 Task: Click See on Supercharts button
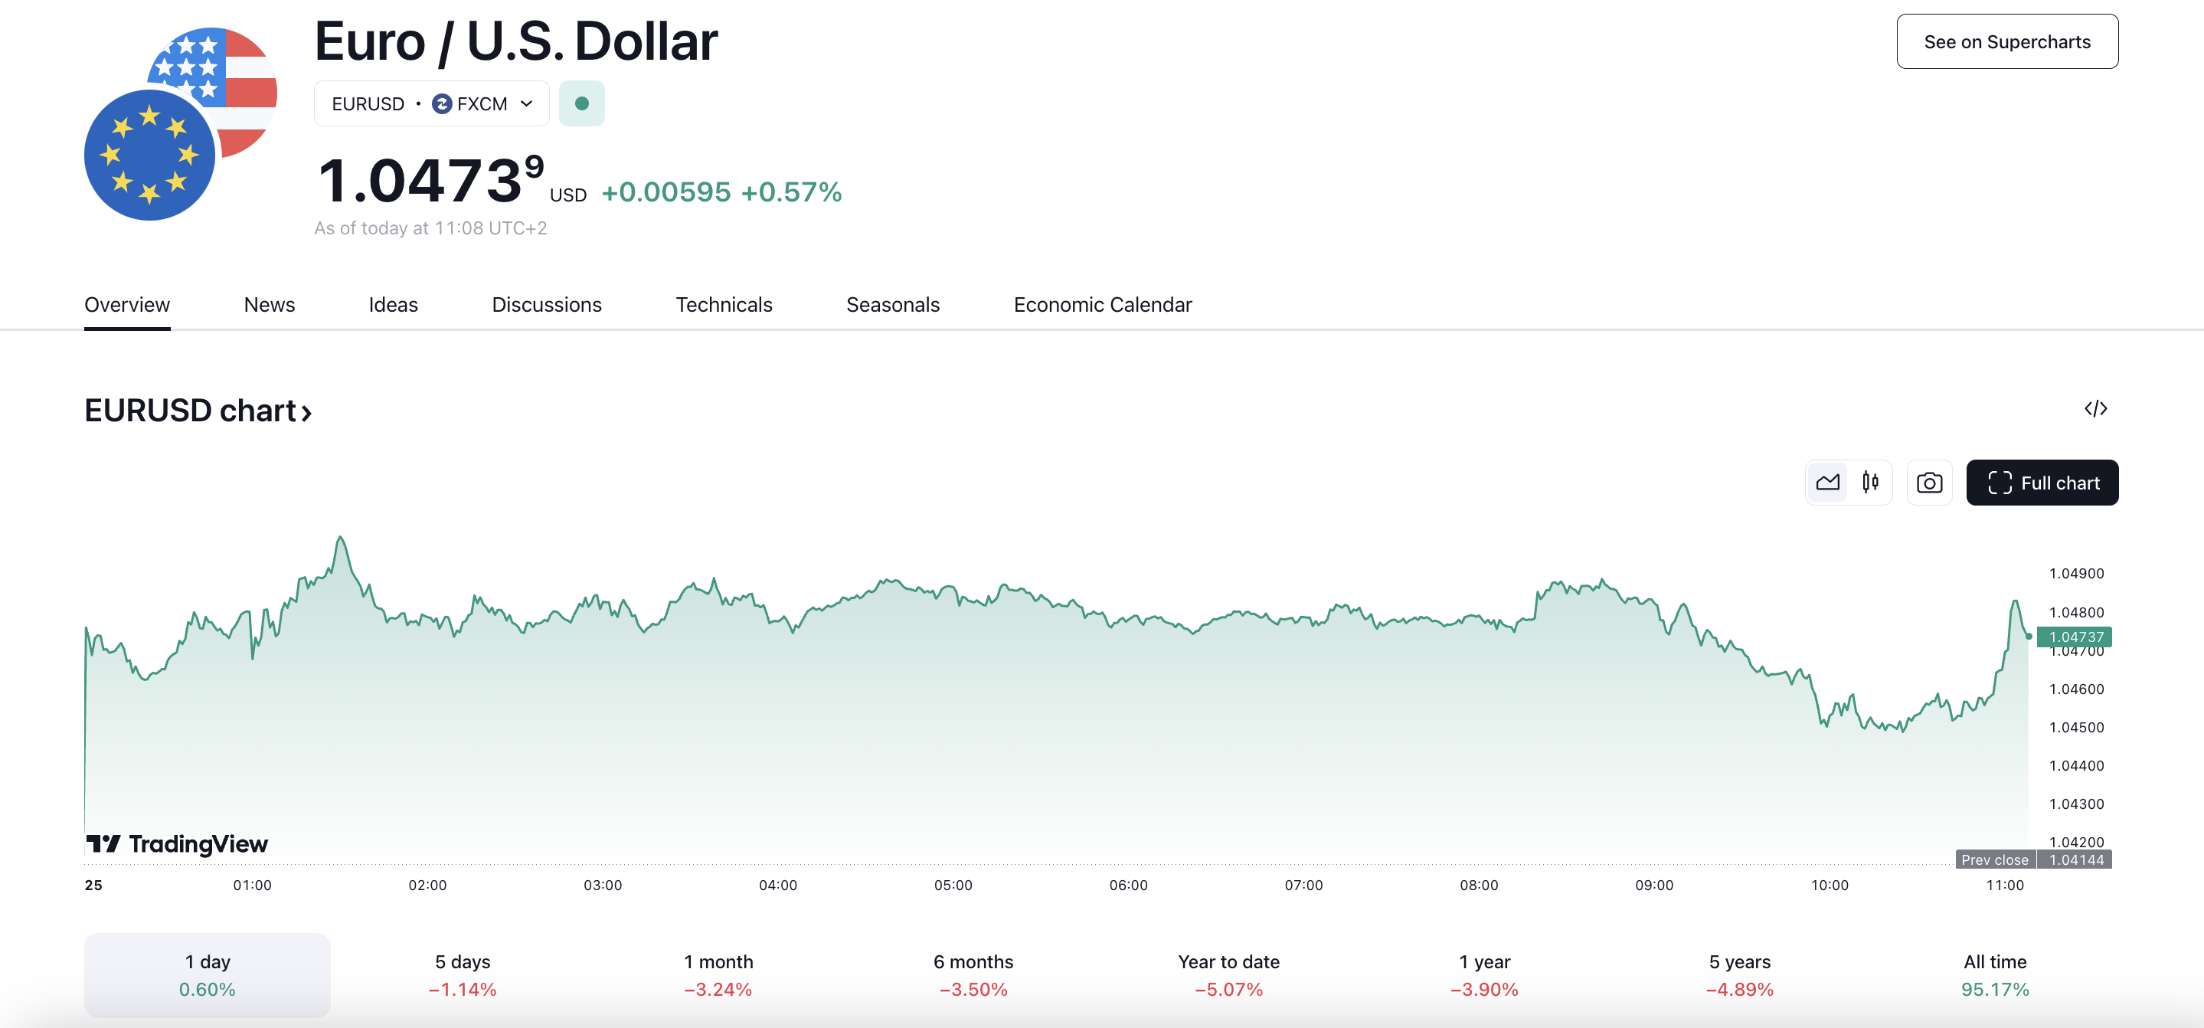pyautogui.click(x=2006, y=42)
